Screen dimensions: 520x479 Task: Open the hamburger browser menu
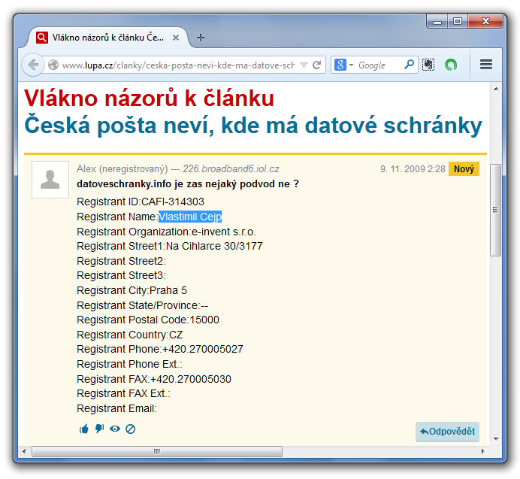click(x=486, y=65)
